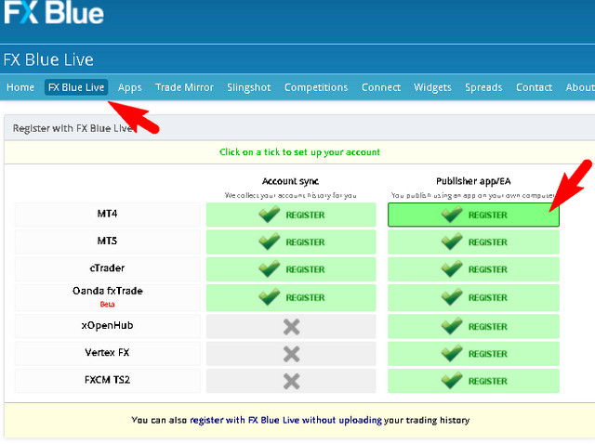Open the Widgets menu item
This screenshot has height=444, width=595.
tap(432, 87)
